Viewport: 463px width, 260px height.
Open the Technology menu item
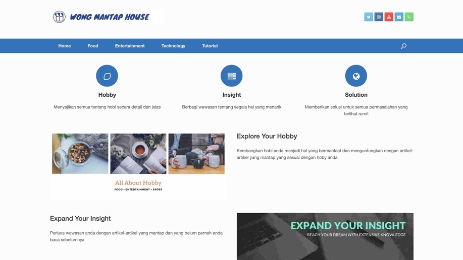[x=173, y=46]
